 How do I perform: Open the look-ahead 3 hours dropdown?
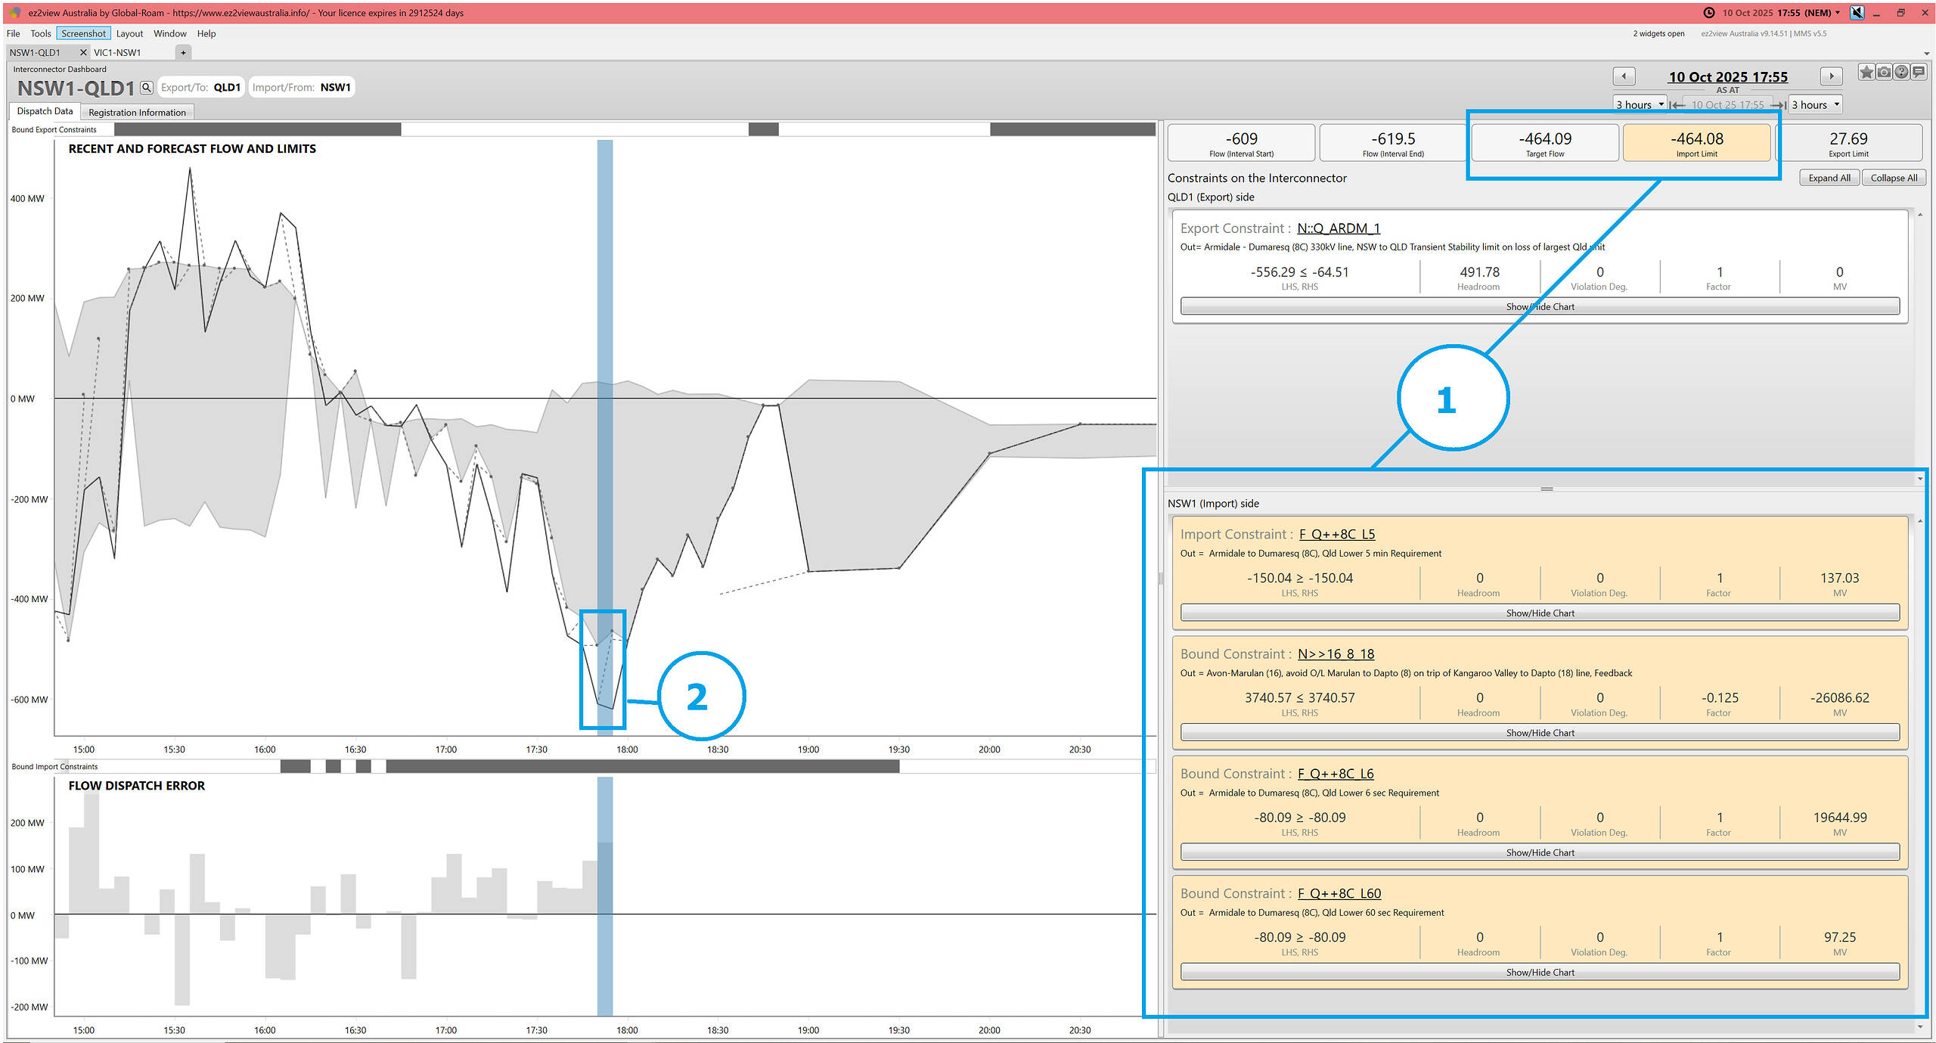coord(1816,105)
